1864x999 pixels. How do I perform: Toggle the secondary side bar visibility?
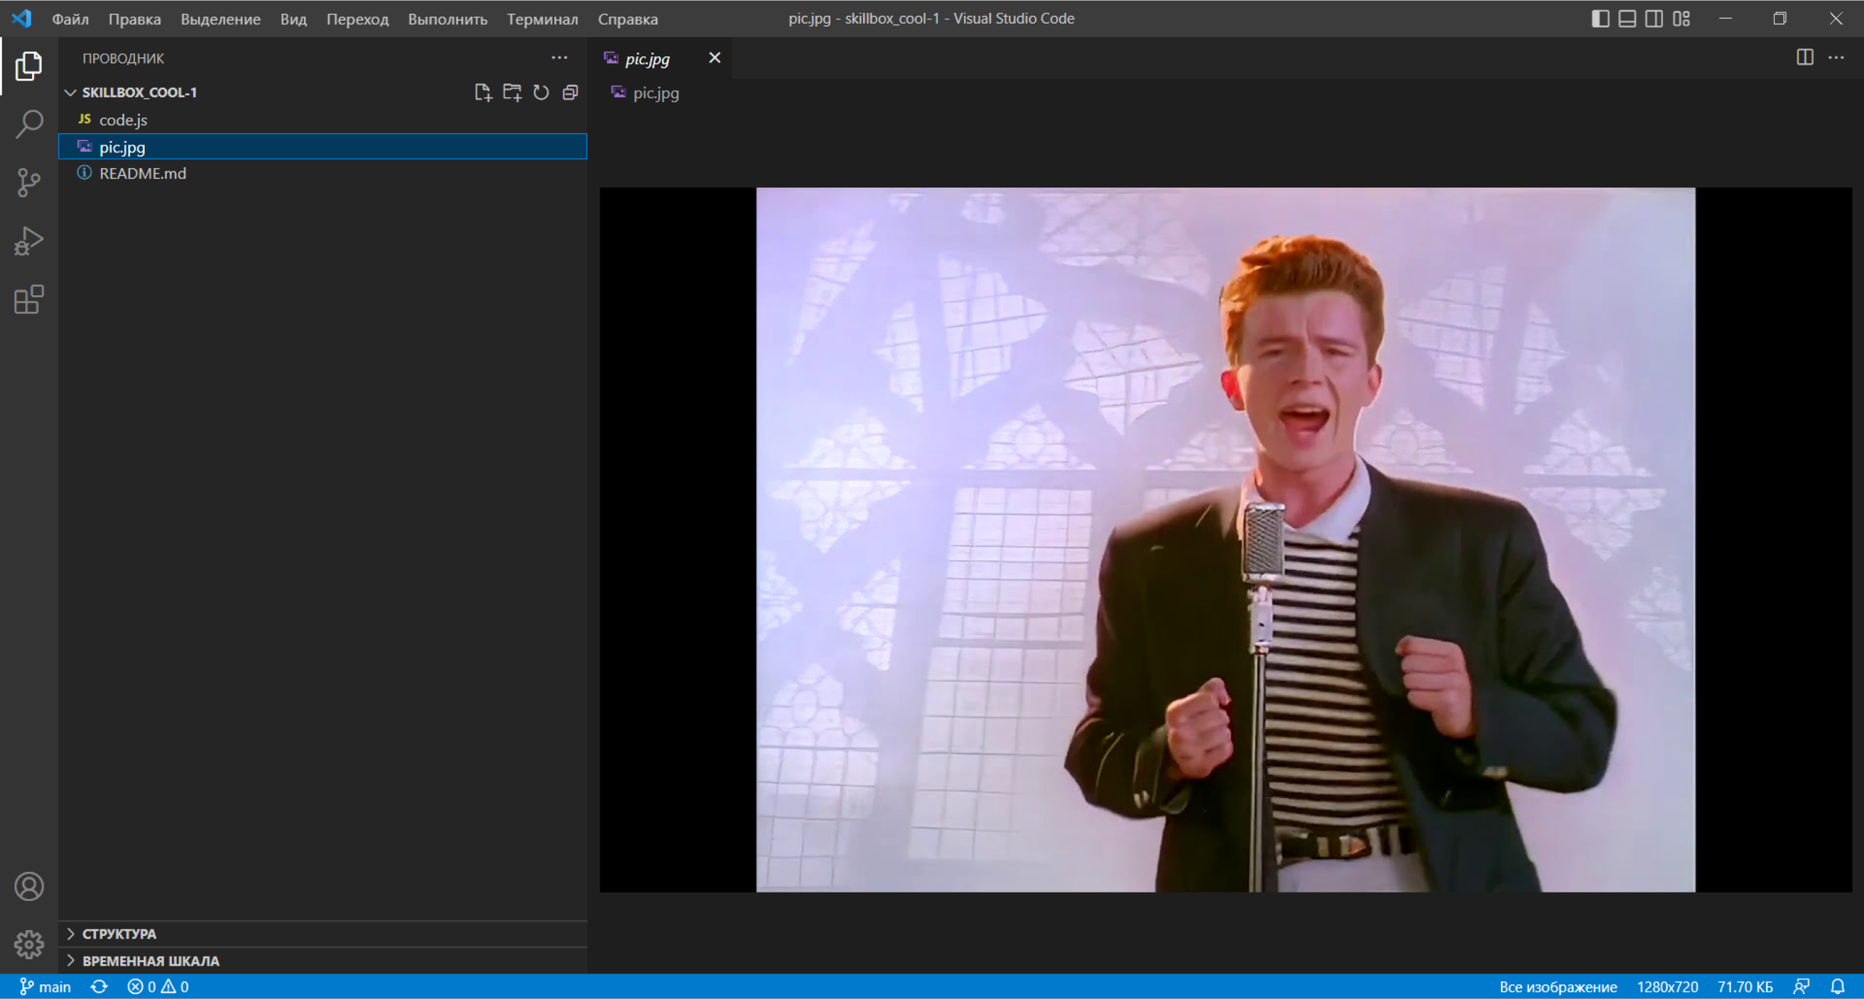(1654, 19)
